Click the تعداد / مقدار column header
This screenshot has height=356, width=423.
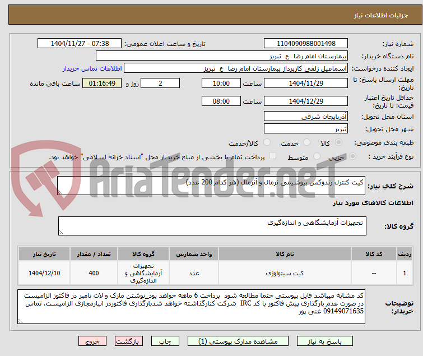(x=94, y=254)
